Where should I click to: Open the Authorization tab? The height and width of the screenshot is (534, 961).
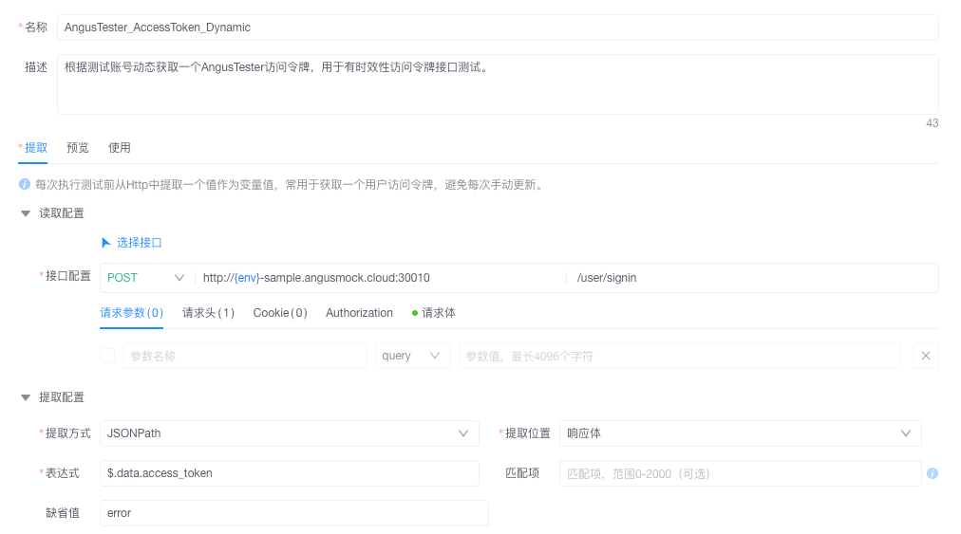point(359,313)
